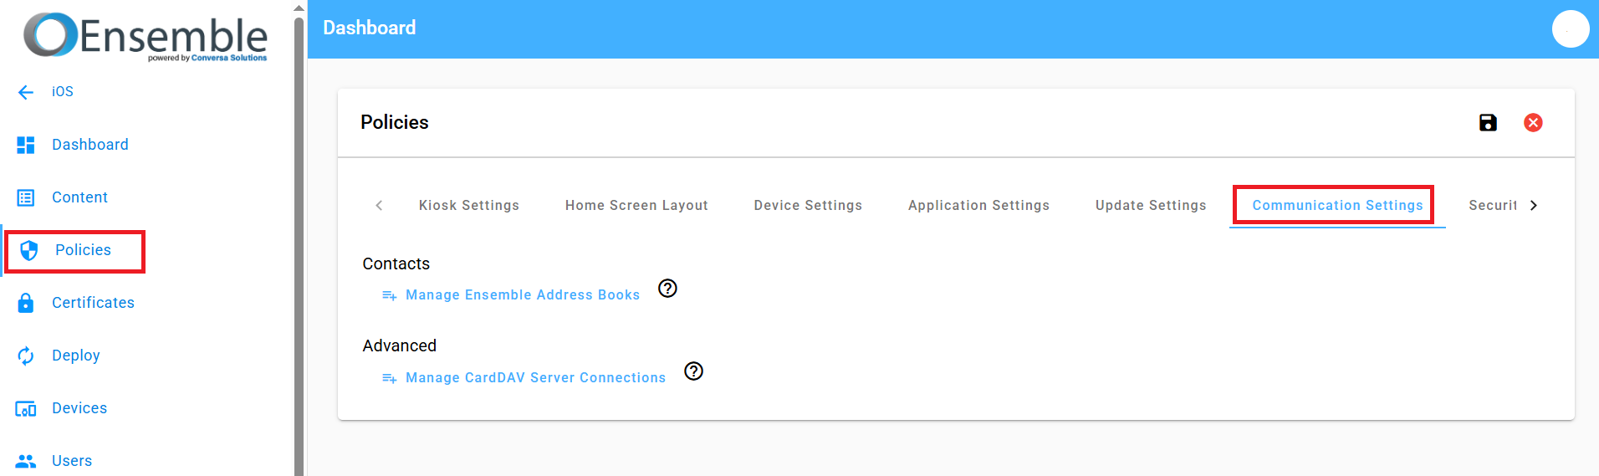This screenshot has height=476, width=1599.
Task: Open Policies in sidebar
Action: pos(83,250)
